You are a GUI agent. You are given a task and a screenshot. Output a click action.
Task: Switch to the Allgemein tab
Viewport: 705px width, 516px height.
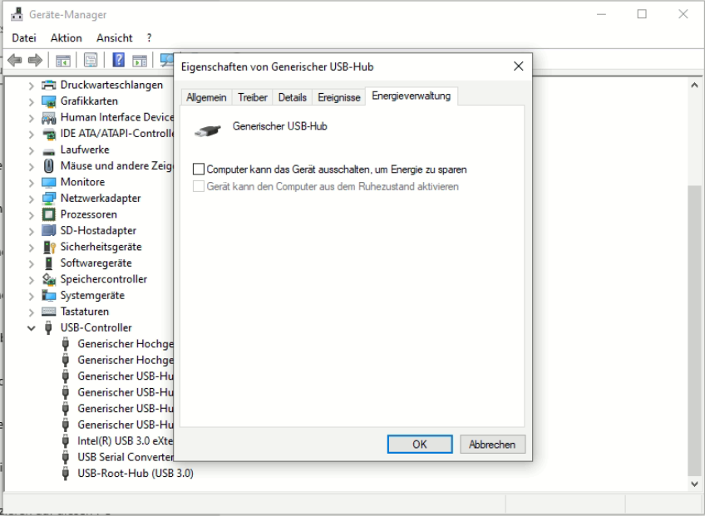pos(206,97)
